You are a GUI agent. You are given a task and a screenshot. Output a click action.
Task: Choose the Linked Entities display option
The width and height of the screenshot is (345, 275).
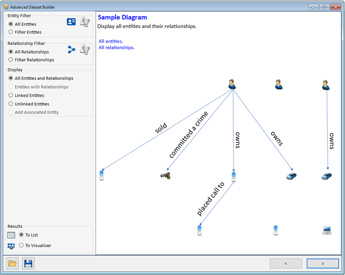click(11, 95)
